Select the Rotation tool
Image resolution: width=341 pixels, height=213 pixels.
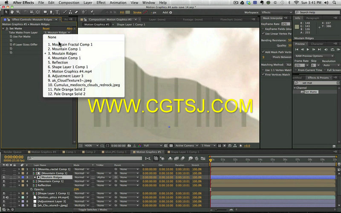coord(26,12)
